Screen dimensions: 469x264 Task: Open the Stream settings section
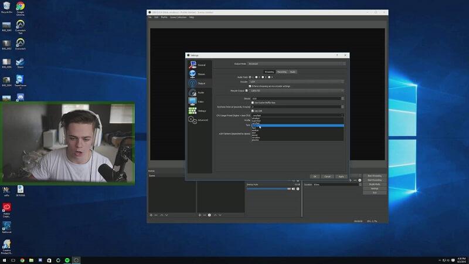point(200,74)
